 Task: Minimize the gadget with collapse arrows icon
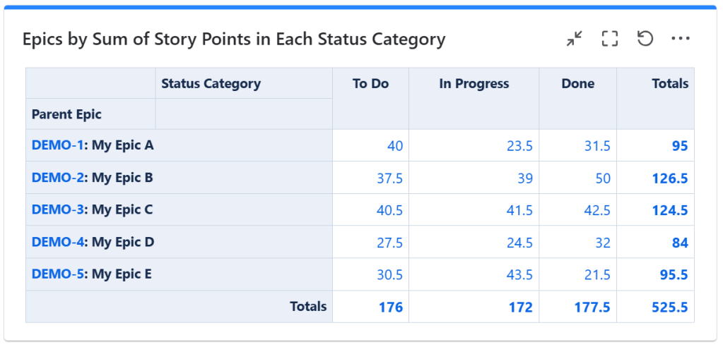[575, 39]
